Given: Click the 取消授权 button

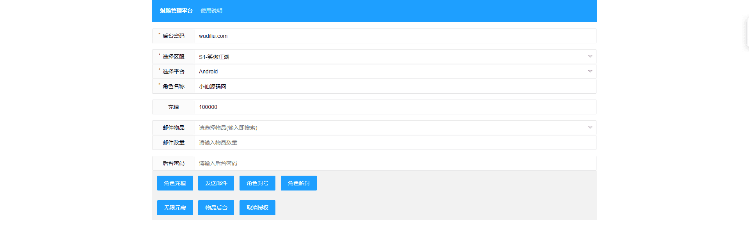Looking at the screenshot, I should 257,208.
